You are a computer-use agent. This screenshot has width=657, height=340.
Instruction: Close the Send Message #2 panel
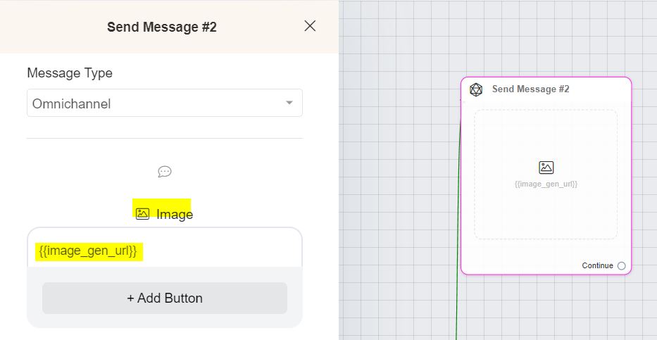(x=310, y=26)
